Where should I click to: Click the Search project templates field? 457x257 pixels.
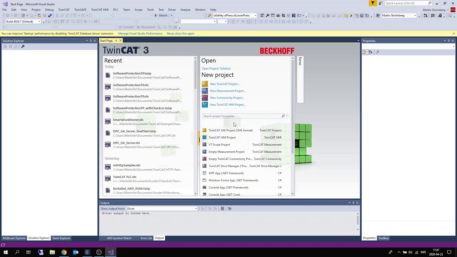point(242,116)
